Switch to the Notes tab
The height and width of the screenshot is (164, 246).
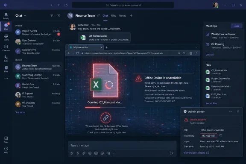pyautogui.click(x=123, y=16)
